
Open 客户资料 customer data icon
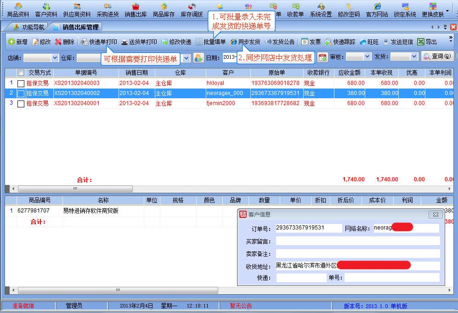click(46, 10)
